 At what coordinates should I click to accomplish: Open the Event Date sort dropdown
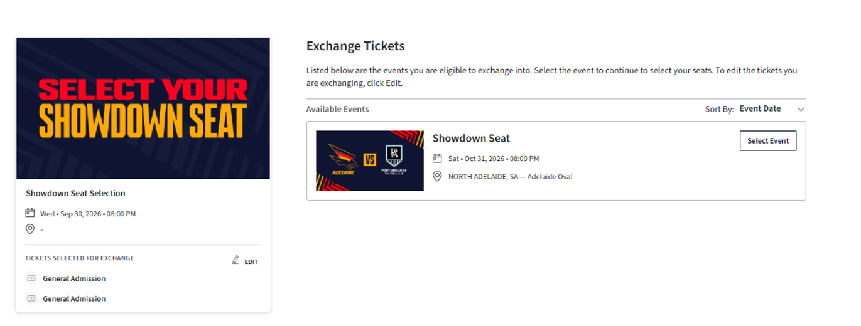760,108
